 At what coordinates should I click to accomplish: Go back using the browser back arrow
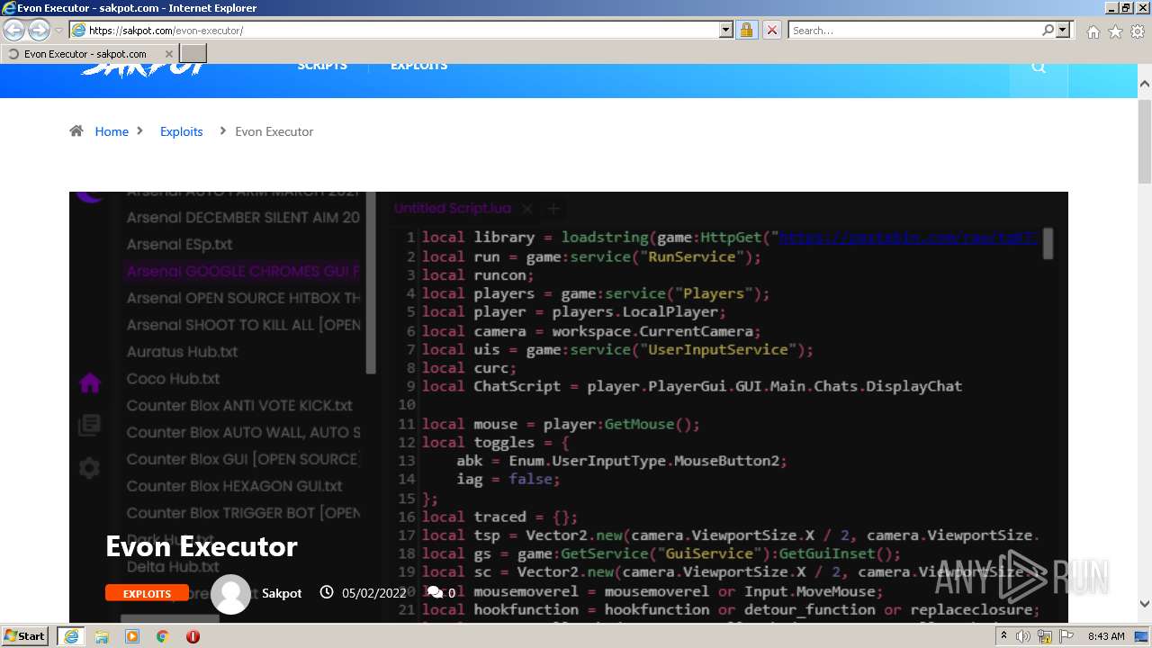pyautogui.click(x=13, y=30)
